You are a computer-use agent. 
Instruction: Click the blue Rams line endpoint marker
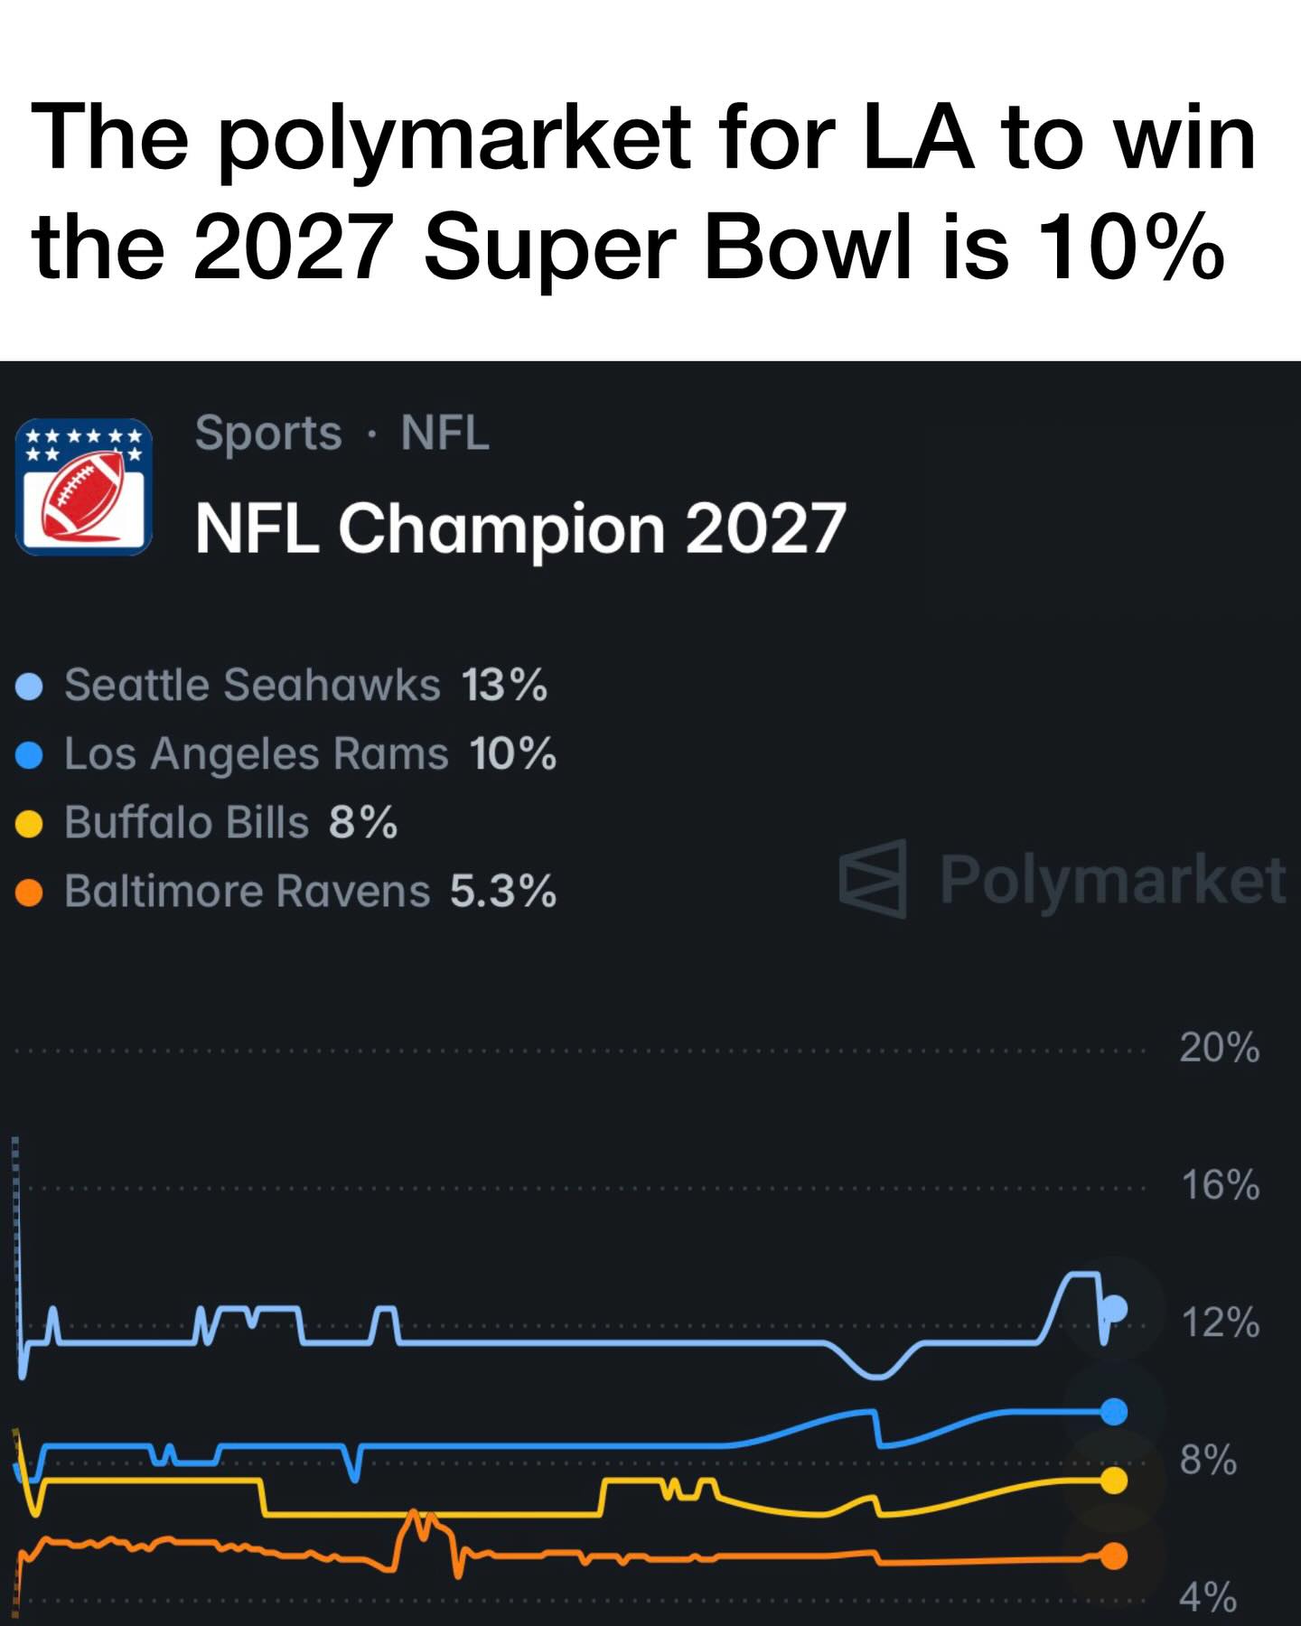tap(1115, 1412)
